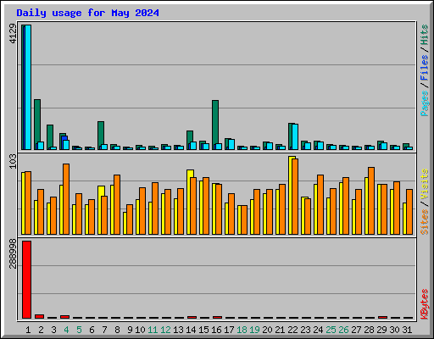Click the cyan Pages bar for day 22
Screen dimensions: 434x339
tap(295, 136)
